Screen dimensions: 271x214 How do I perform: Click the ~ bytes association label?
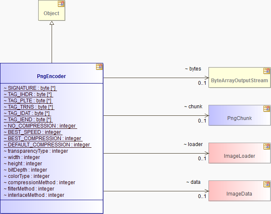click(x=193, y=69)
